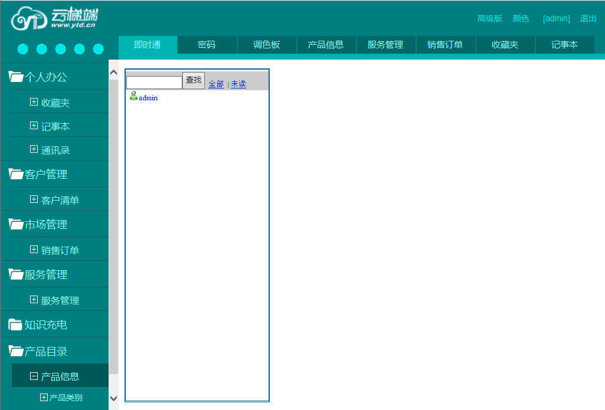
Task: Expand the 收藏夹 plus box in sidebar
Action: 34,102
